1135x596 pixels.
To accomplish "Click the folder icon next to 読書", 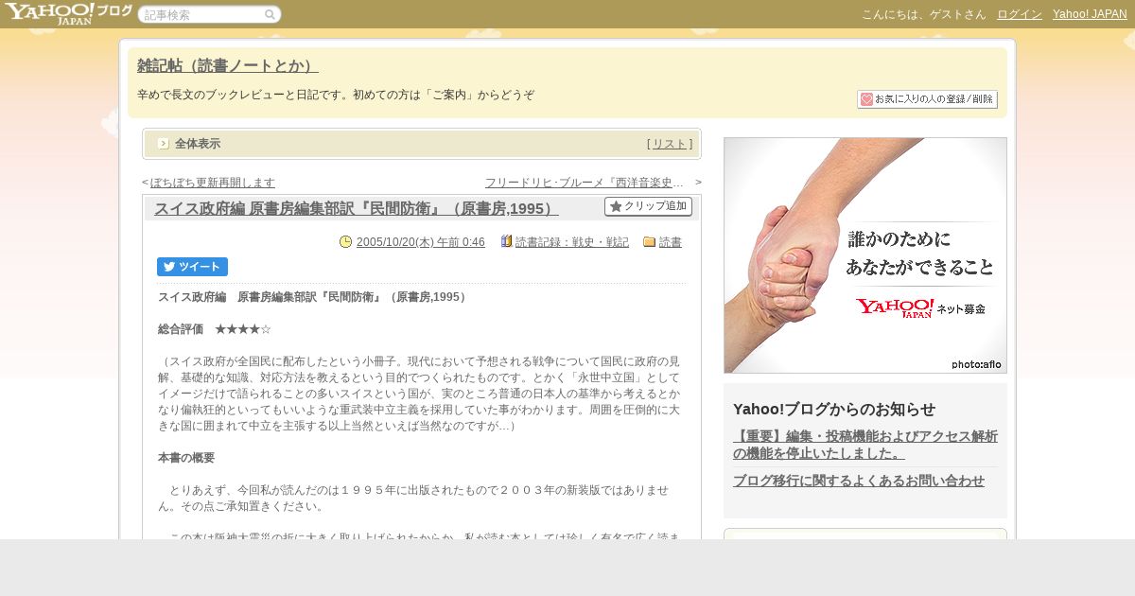I will coord(649,242).
